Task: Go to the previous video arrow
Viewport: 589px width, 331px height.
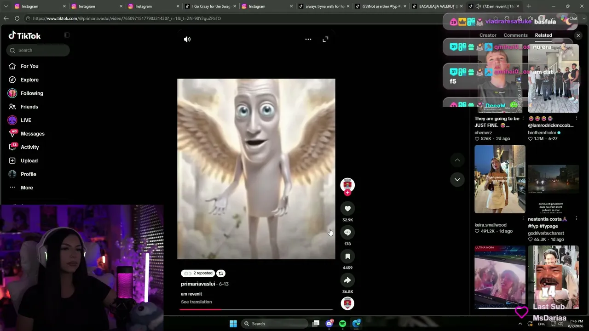Action: click(457, 160)
